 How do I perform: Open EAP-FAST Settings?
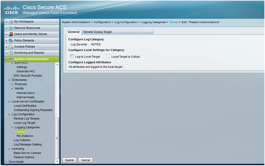tap(22, 67)
